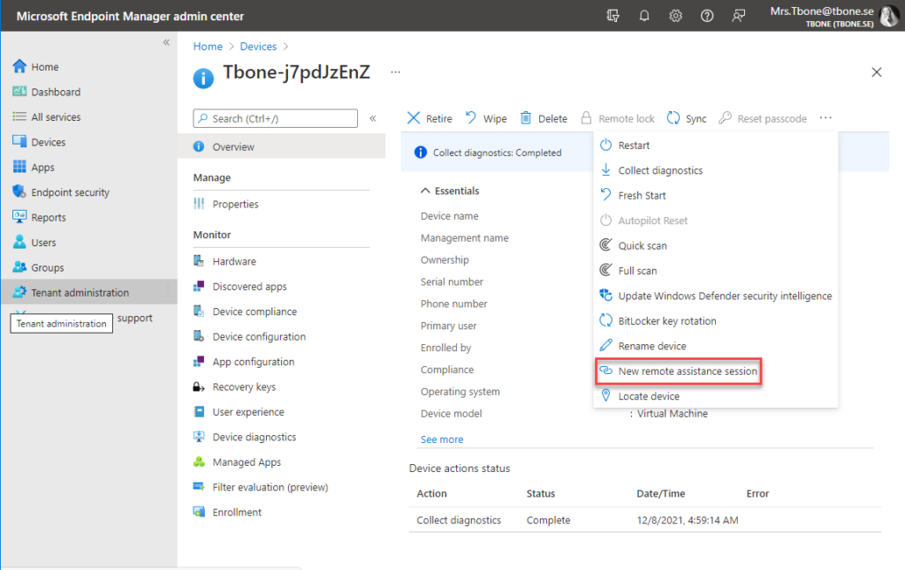
Task: Click the All services list icon
Action: [x=19, y=116]
